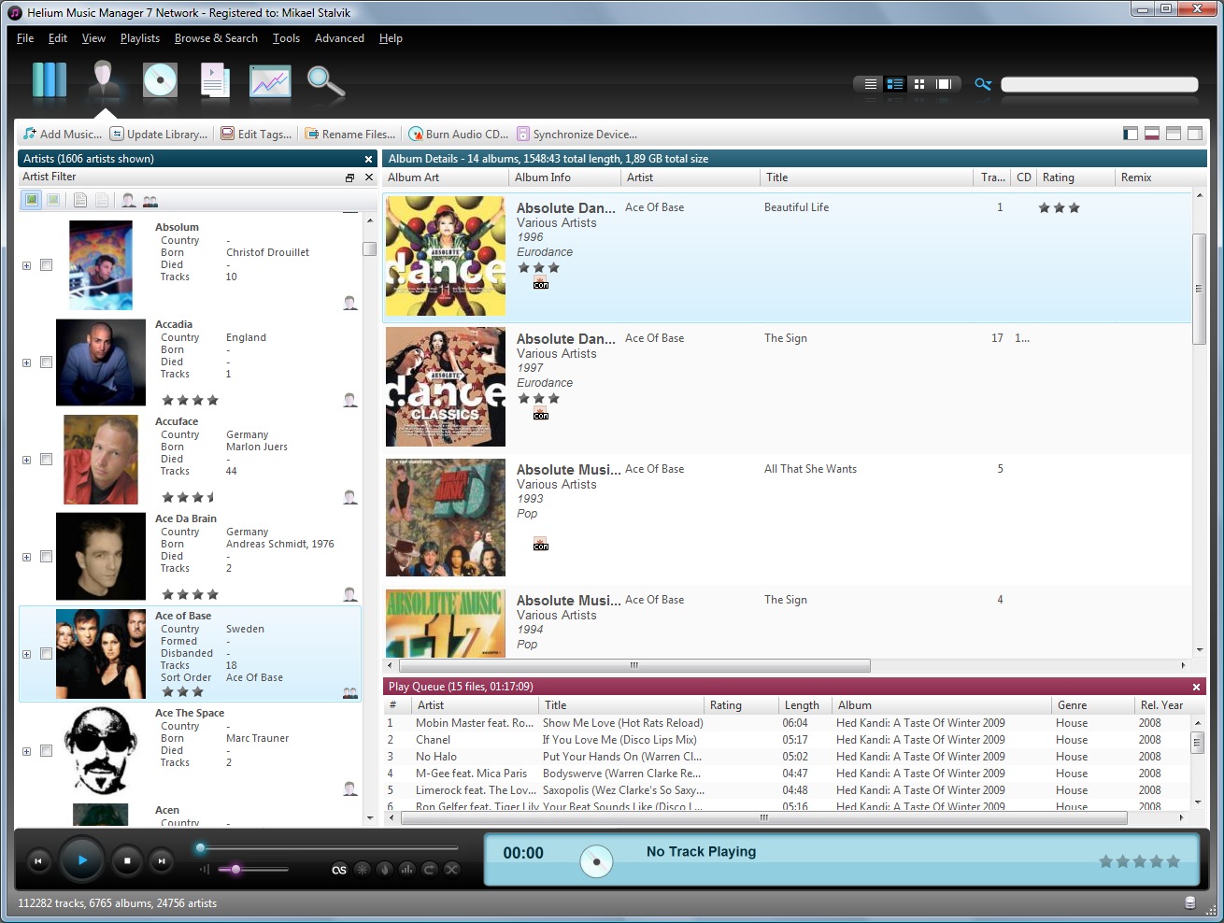Toggle the right panel layout icon
1224x923 pixels.
[1195, 134]
